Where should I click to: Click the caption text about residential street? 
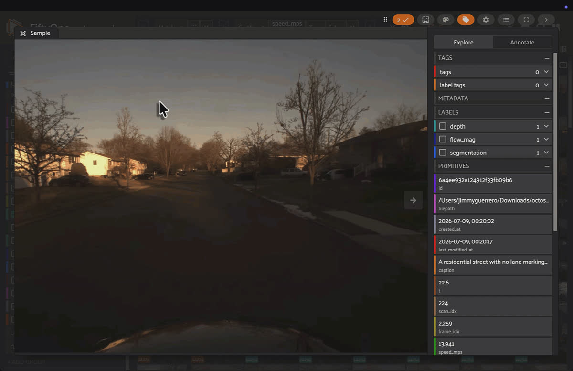[493, 262]
